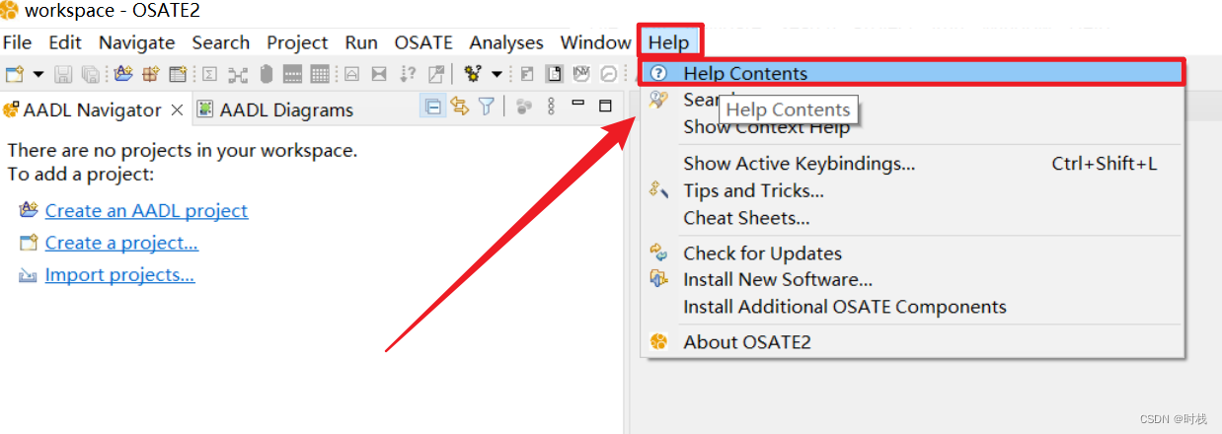Open the Project menu
The width and height of the screenshot is (1222, 434).
click(x=297, y=42)
